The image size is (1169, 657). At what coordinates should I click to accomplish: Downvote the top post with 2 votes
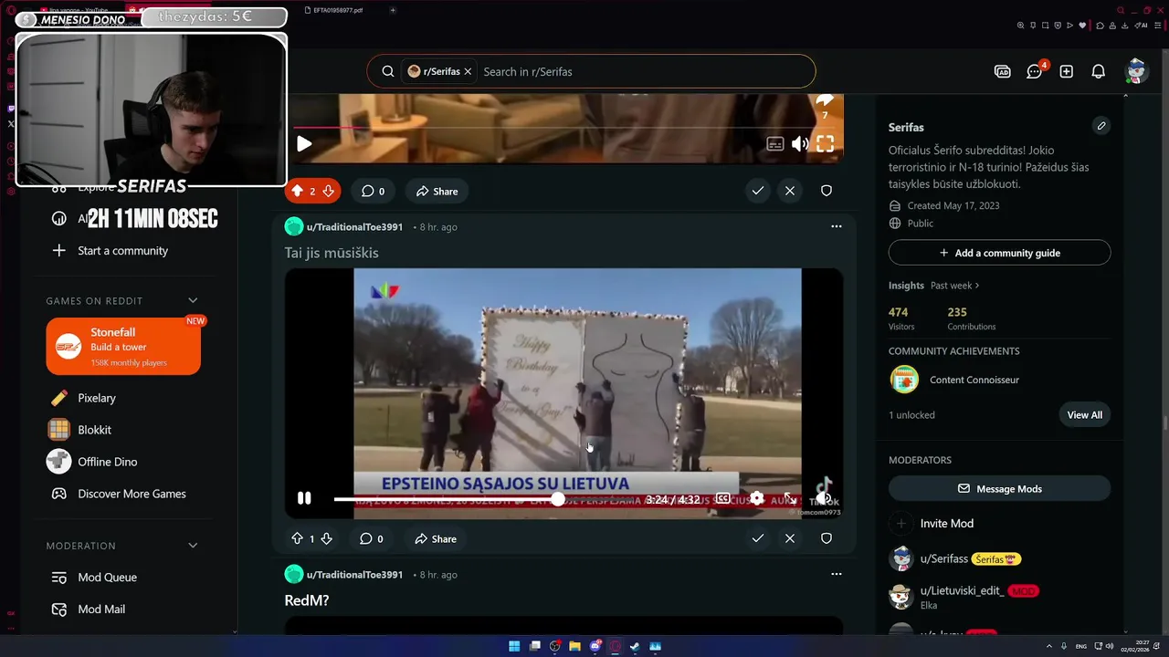coord(328,191)
